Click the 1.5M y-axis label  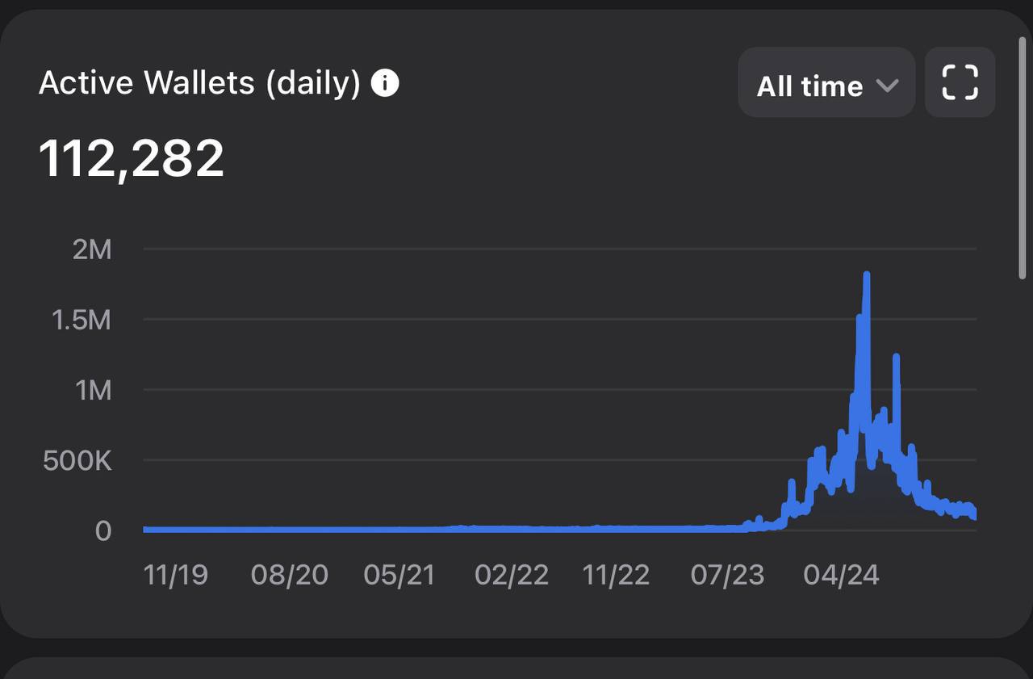82,320
